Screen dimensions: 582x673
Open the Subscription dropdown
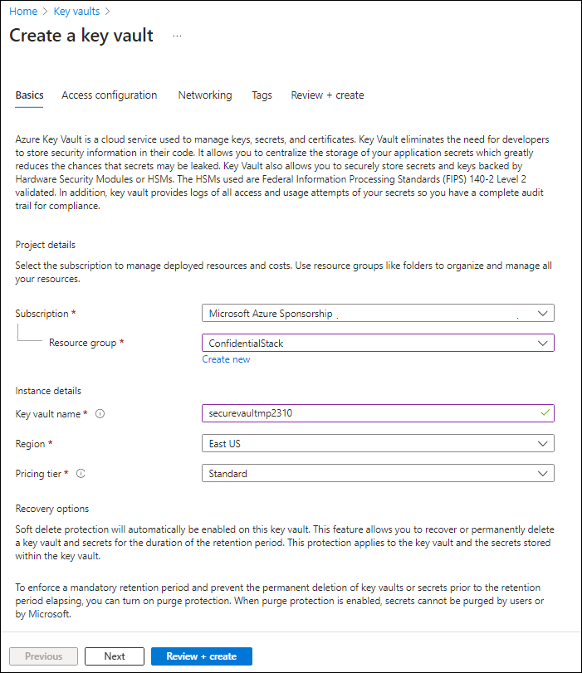pos(544,313)
